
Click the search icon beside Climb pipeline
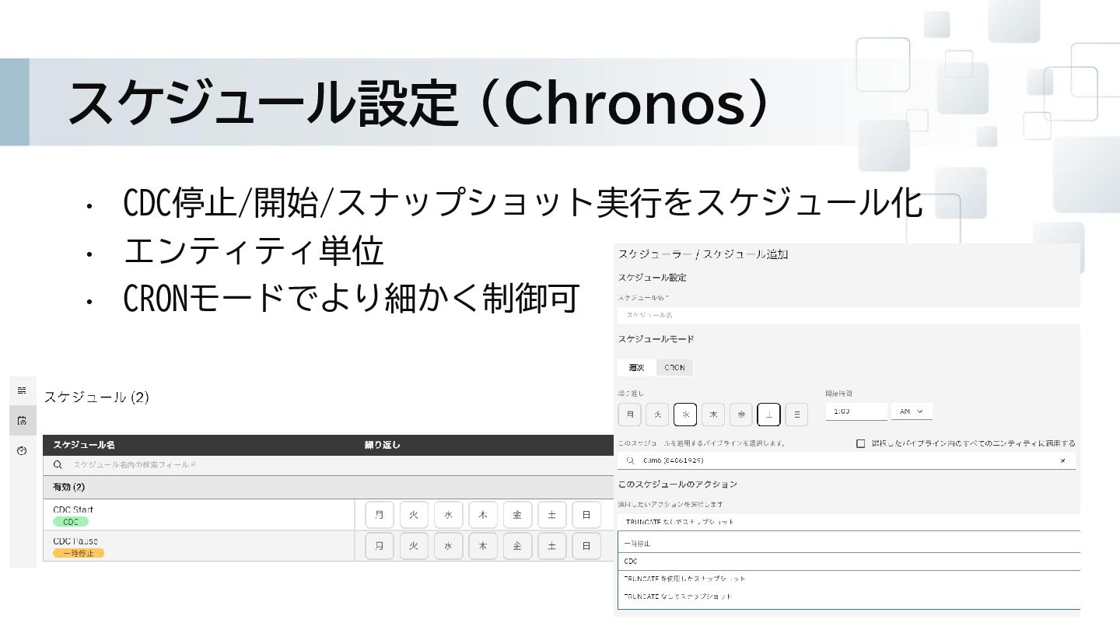tap(631, 461)
